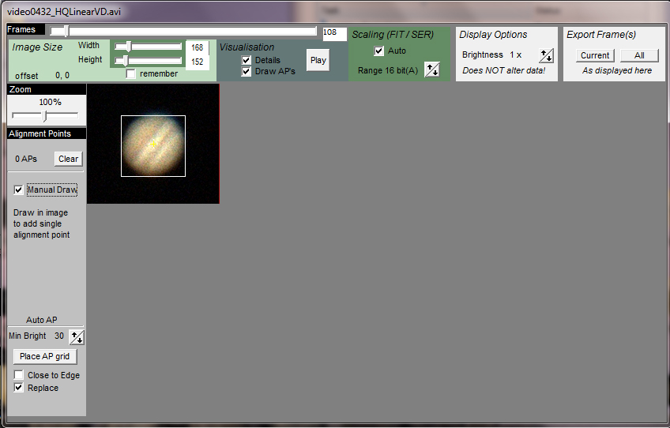Click the frame number field showing 108
Image resolution: width=670 pixels, height=428 pixels.
[334, 33]
